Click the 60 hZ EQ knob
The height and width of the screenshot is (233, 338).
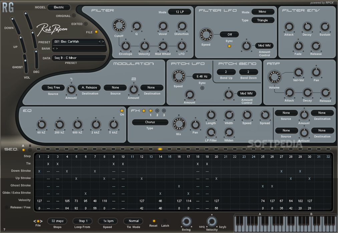click(x=41, y=125)
